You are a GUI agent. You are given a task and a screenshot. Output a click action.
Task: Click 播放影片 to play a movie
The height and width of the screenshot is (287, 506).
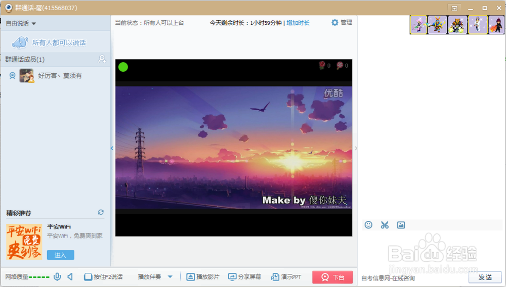[x=203, y=277]
